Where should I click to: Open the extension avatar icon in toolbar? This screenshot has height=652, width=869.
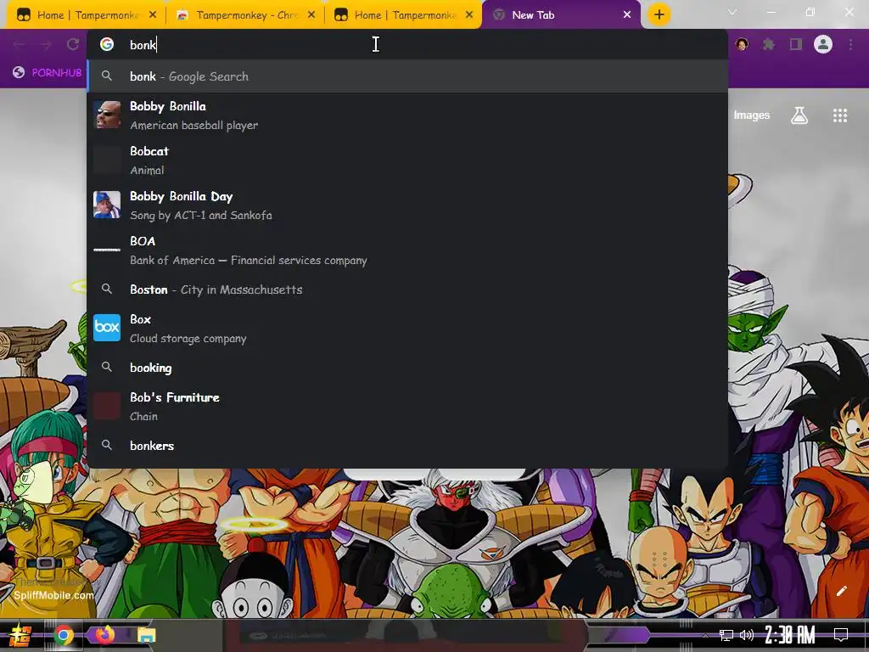coord(742,44)
